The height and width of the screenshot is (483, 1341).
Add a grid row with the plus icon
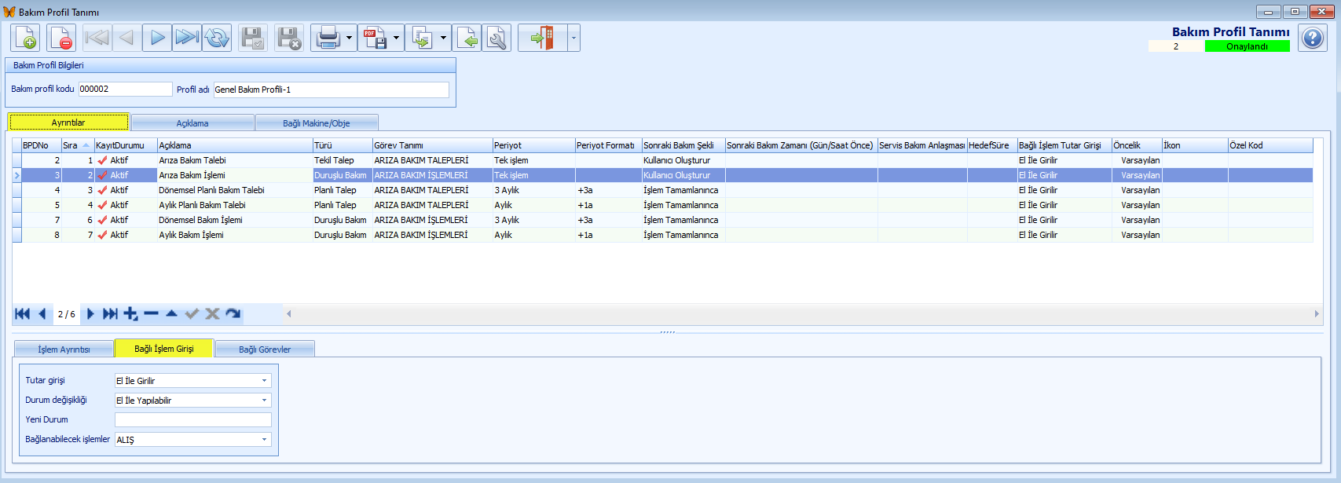tap(130, 314)
